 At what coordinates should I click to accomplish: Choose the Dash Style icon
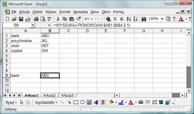(x=147, y=102)
